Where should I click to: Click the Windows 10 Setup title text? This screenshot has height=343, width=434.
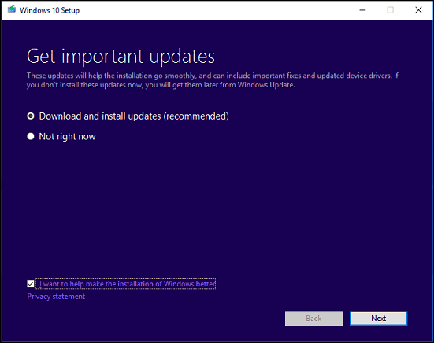50,10
